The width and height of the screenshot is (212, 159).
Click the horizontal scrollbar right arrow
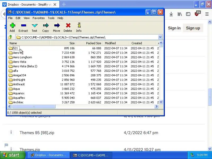(x=156, y=107)
